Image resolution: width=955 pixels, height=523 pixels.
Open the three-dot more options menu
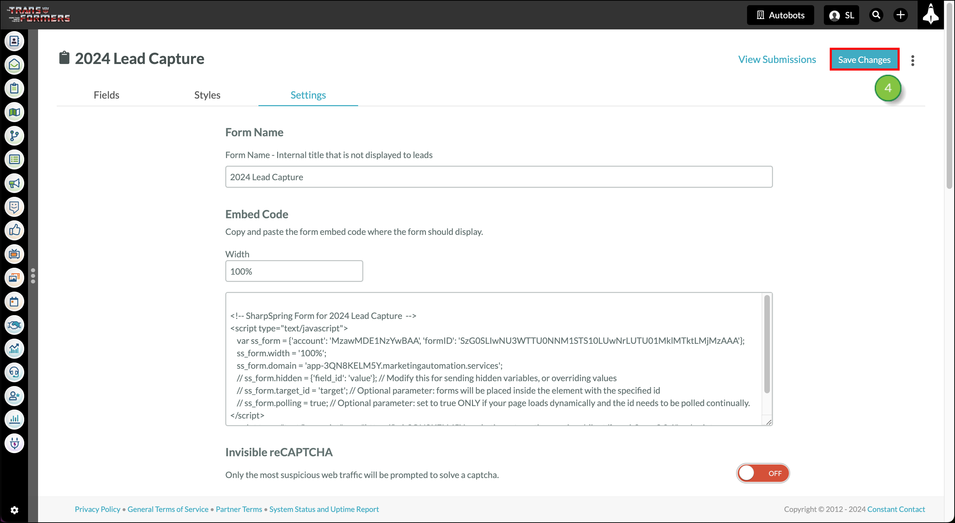point(913,61)
